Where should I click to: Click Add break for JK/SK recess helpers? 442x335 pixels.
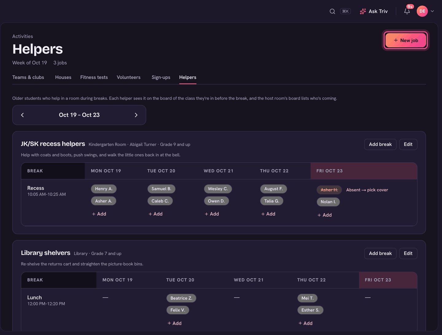380,144
